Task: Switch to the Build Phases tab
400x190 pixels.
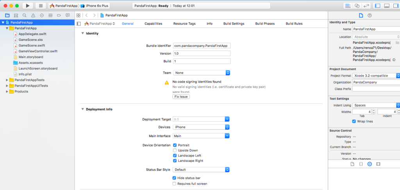Action: 265,24
